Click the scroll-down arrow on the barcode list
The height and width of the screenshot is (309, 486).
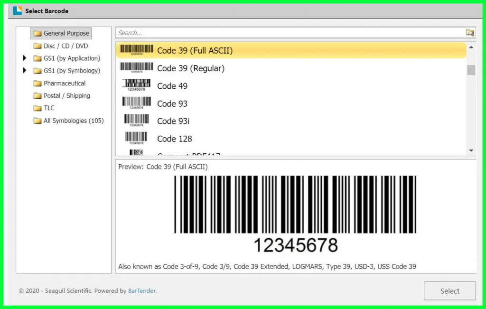click(471, 151)
